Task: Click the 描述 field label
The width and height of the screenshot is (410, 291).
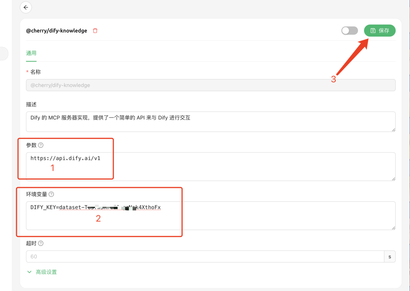Action: coord(31,105)
